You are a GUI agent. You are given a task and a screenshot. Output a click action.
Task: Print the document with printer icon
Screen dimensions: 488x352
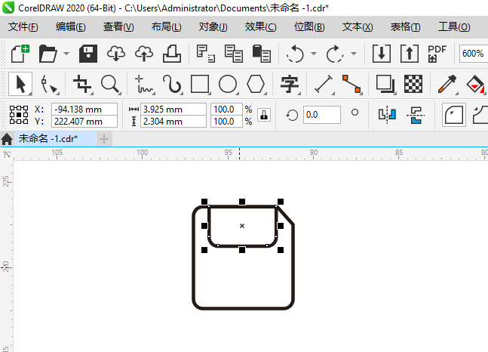click(x=172, y=54)
